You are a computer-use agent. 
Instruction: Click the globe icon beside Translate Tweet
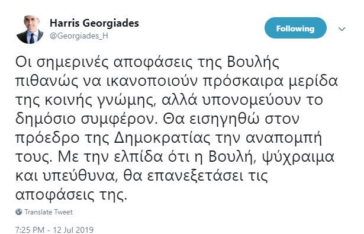tap(19, 211)
